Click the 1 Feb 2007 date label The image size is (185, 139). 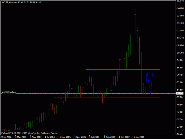click(x=110, y=137)
